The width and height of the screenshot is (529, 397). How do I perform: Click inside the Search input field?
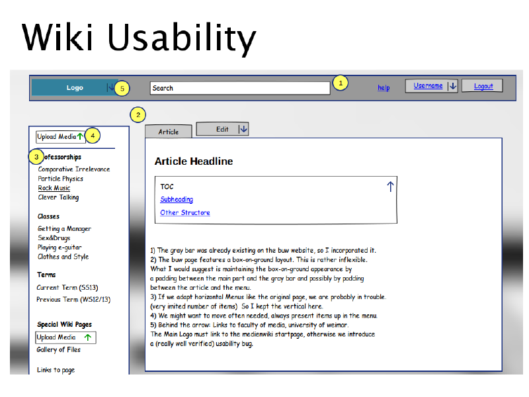pyautogui.click(x=238, y=87)
